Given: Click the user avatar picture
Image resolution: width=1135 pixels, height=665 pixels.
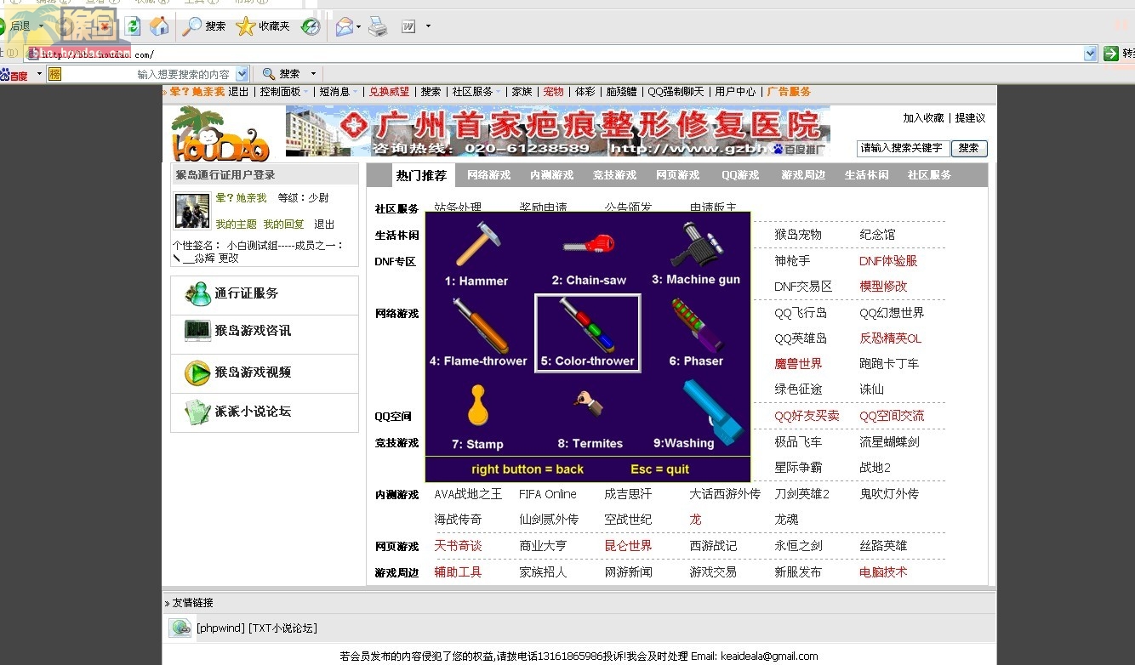Looking at the screenshot, I should click(x=192, y=210).
